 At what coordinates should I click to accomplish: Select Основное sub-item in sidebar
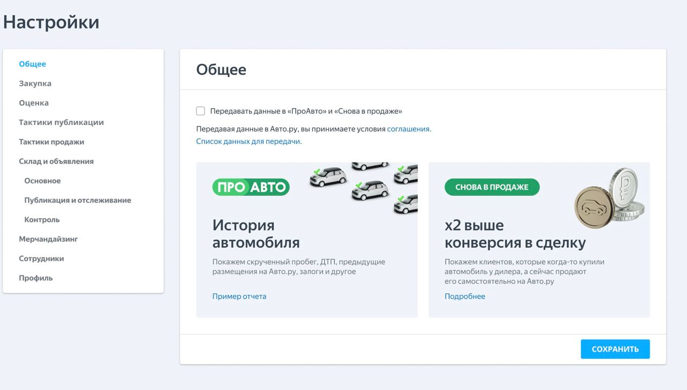point(42,181)
